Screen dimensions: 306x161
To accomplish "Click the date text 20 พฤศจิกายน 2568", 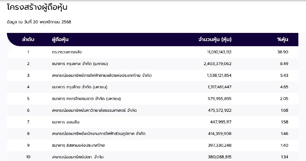I will click(x=52, y=22).
